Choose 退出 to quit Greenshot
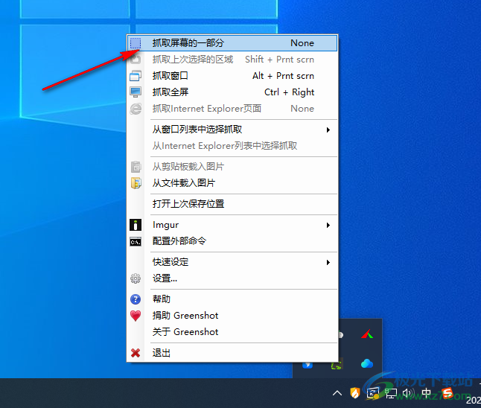 (x=232, y=353)
